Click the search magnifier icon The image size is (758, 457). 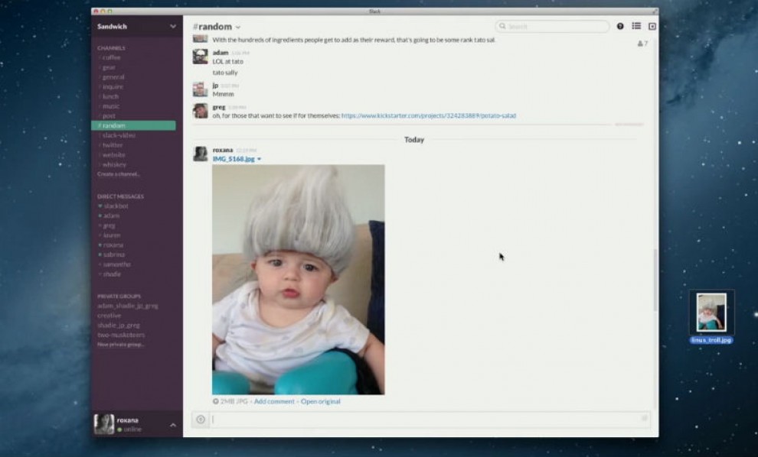(x=503, y=26)
